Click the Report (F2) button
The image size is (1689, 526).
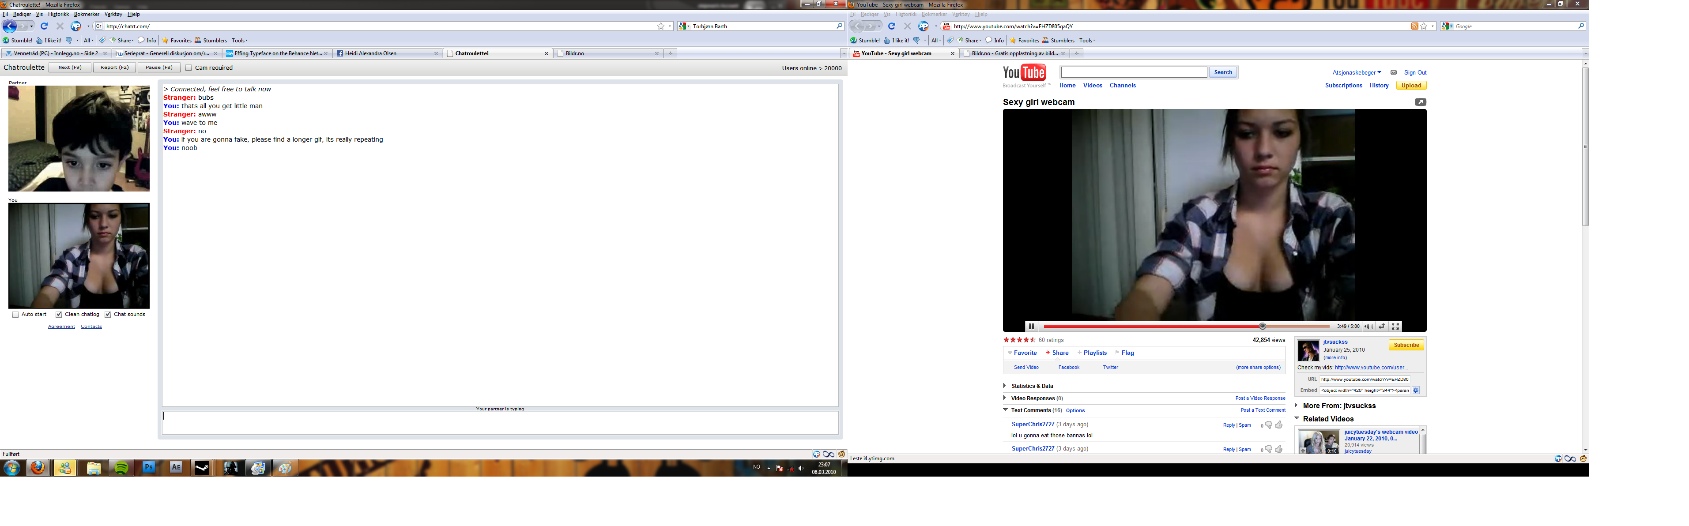114,68
